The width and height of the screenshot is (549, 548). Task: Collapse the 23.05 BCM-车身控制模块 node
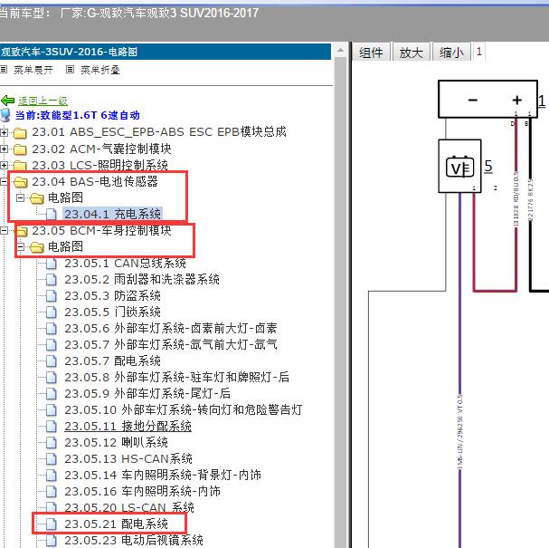(x=4, y=231)
